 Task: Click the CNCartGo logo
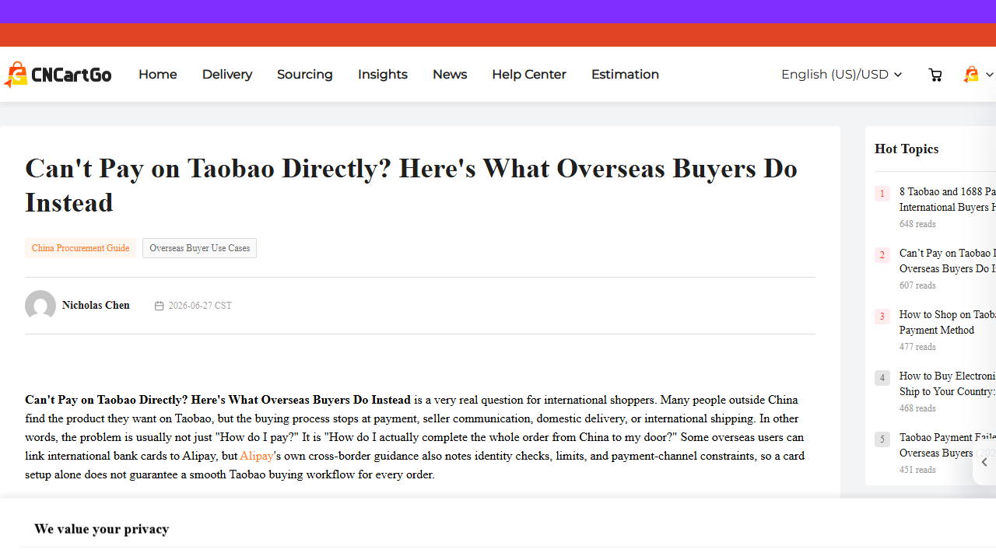pos(58,75)
